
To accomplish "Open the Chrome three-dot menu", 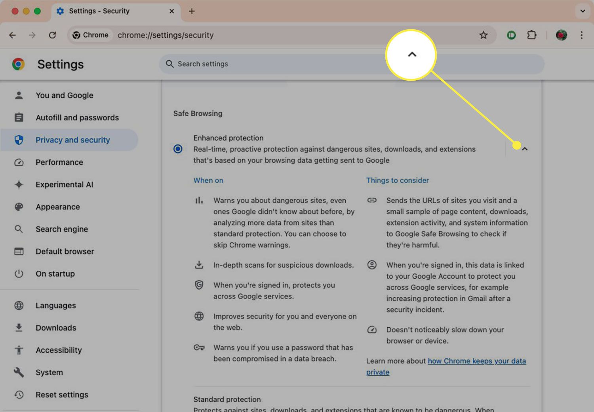I will point(581,35).
